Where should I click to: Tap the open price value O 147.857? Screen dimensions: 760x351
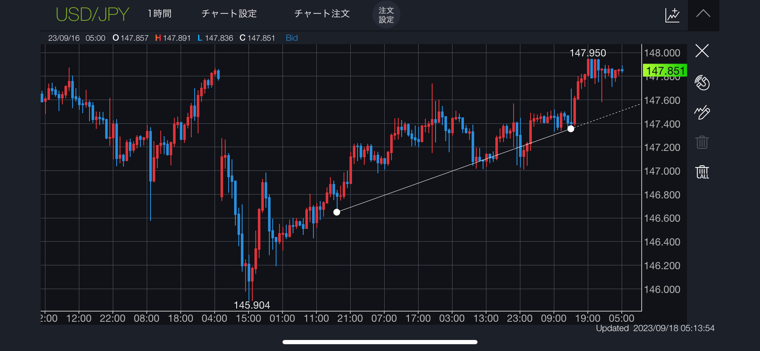130,38
